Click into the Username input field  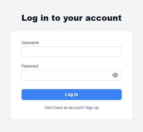tap(72, 52)
